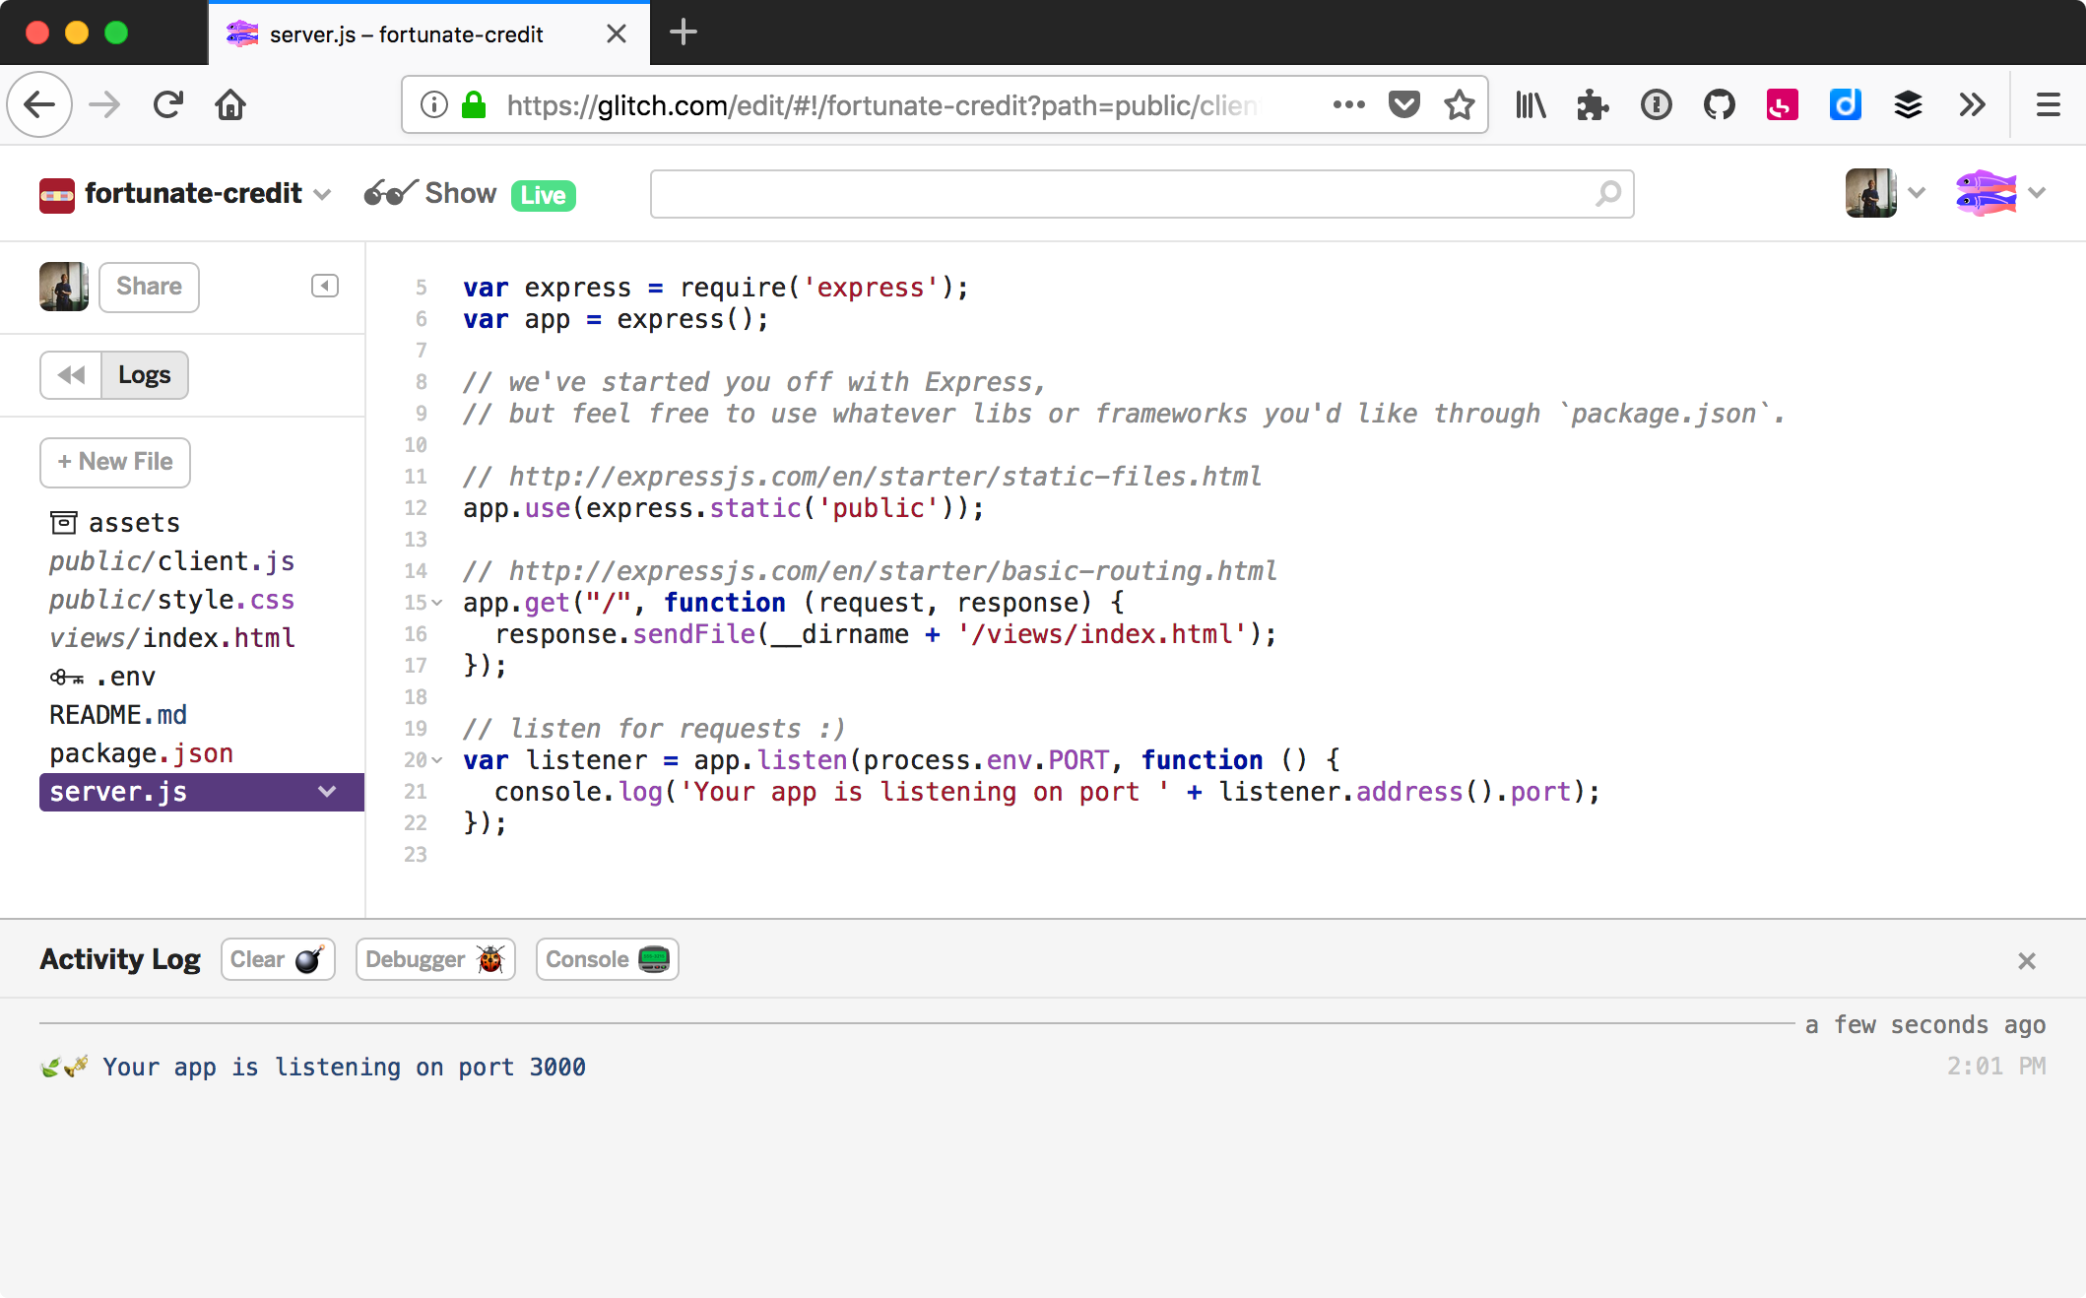The image size is (2086, 1298).
Task: Click the + New File button
Action: pos(115,462)
